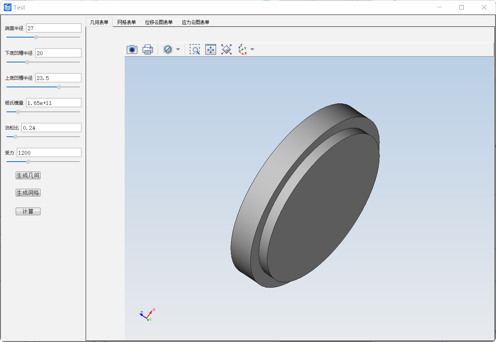
Task: Click the coordinate triad in the viewport
Action: tap(147, 314)
